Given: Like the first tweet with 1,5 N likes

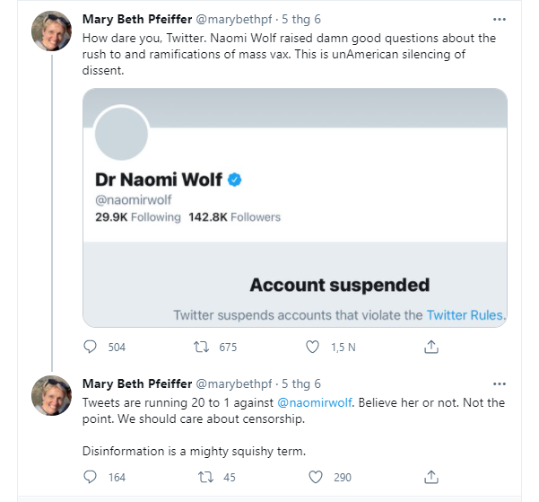Looking at the screenshot, I should [x=313, y=347].
